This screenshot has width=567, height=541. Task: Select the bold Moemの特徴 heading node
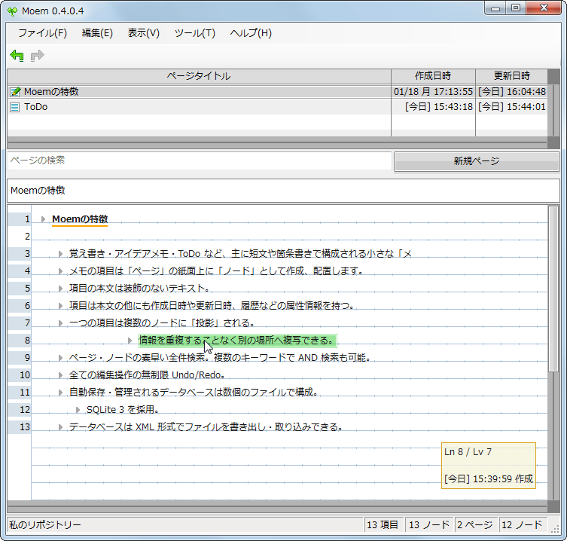[x=80, y=219]
